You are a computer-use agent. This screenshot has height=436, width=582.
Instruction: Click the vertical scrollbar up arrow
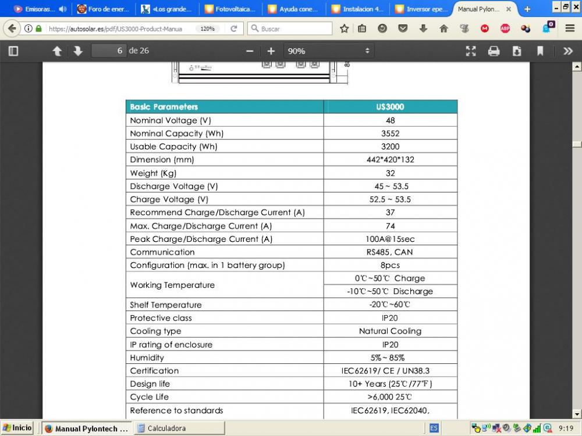(577, 67)
